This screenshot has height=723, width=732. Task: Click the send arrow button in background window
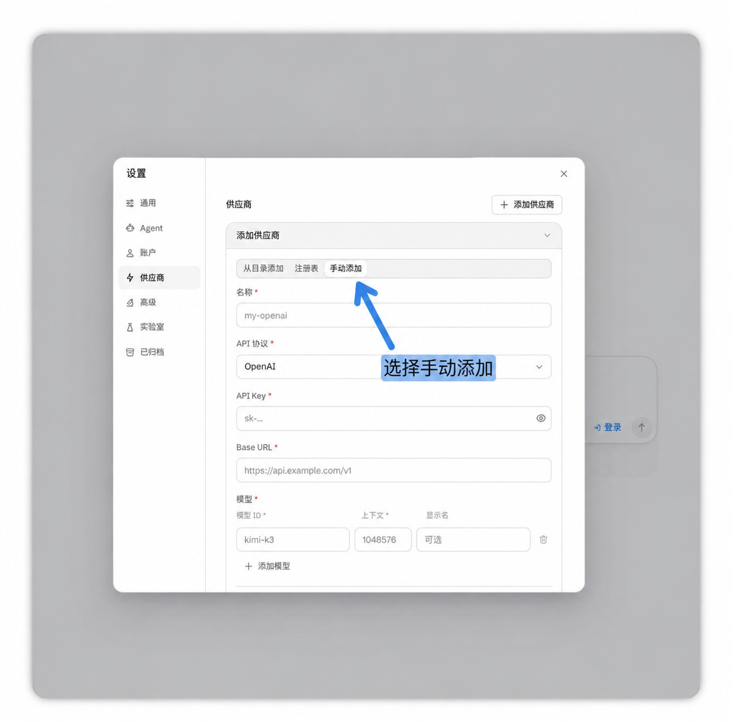642,428
